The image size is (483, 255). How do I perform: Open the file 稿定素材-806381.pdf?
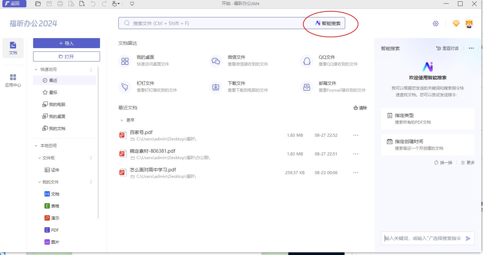click(152, 151)
